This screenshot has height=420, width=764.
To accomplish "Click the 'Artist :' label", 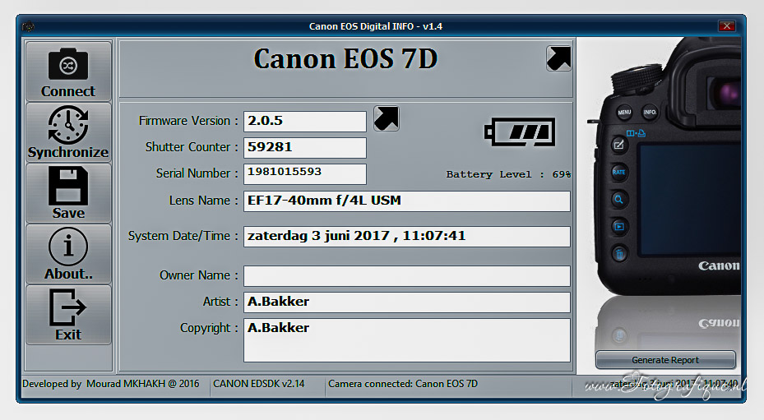I will 220,302.
